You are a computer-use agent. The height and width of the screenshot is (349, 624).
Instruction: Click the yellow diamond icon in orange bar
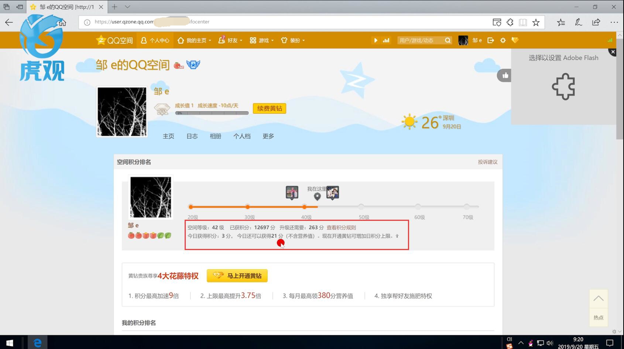click(x=515, y=40)
